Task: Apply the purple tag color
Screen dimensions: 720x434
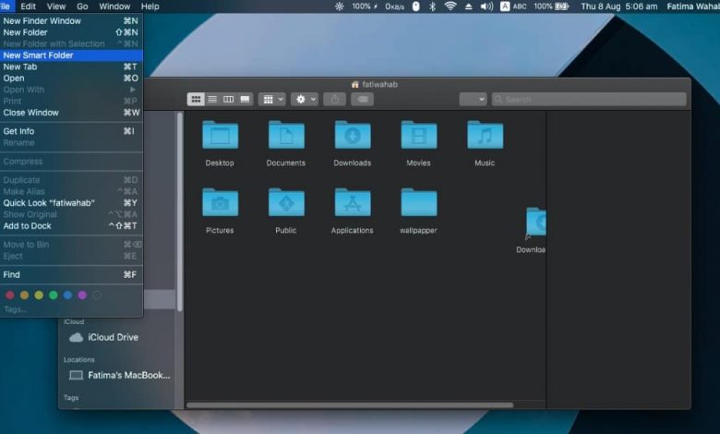Action: (x=82, y=295)
